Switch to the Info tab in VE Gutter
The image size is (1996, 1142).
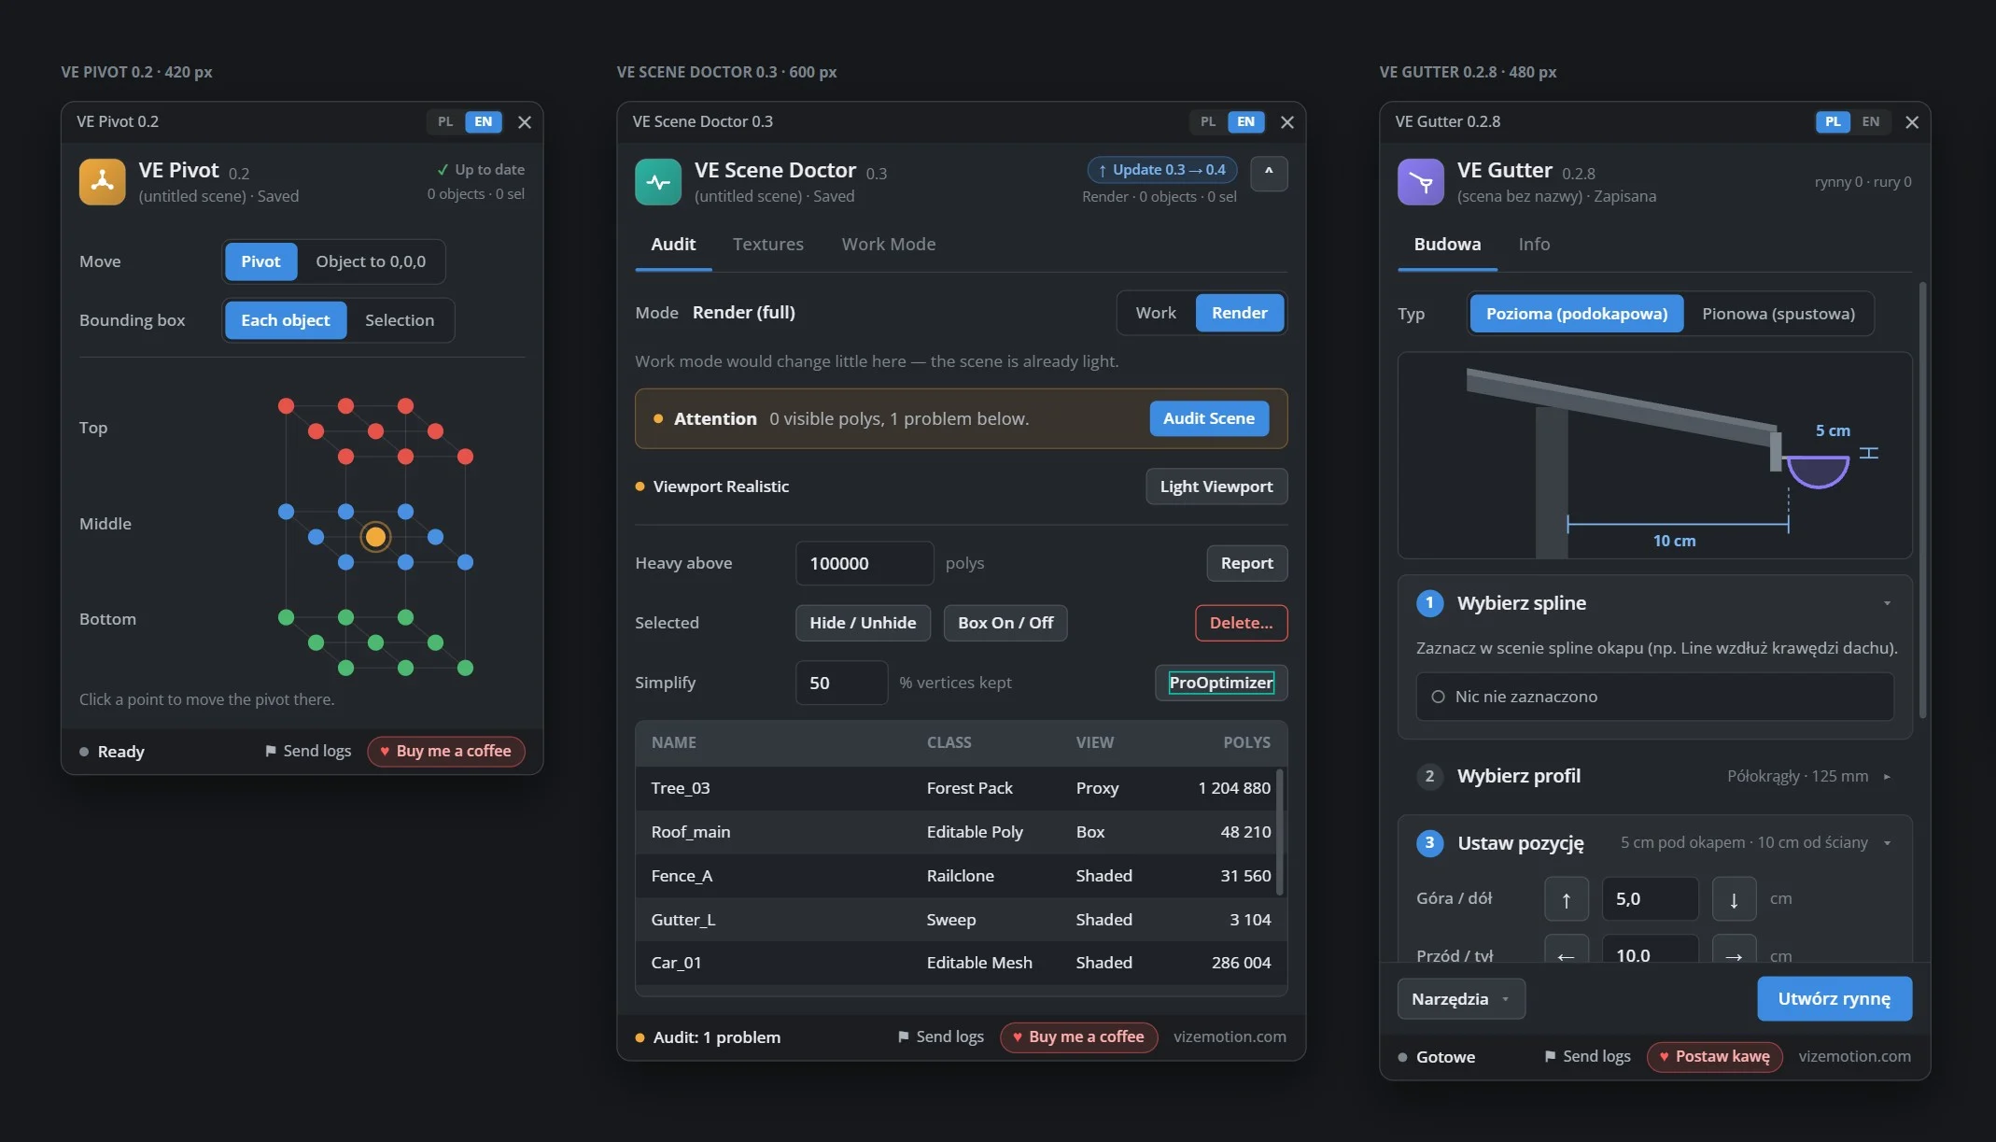click(x=1534, y=245)
